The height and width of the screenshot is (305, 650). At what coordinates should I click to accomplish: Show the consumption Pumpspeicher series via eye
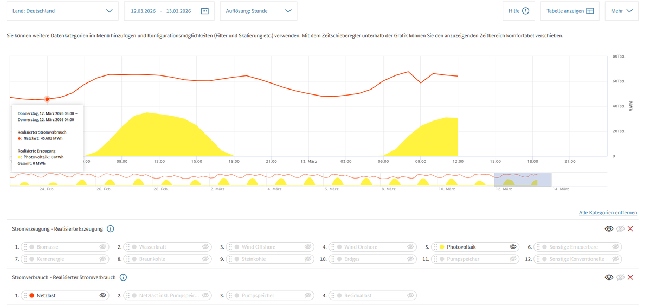coord(308,295)
